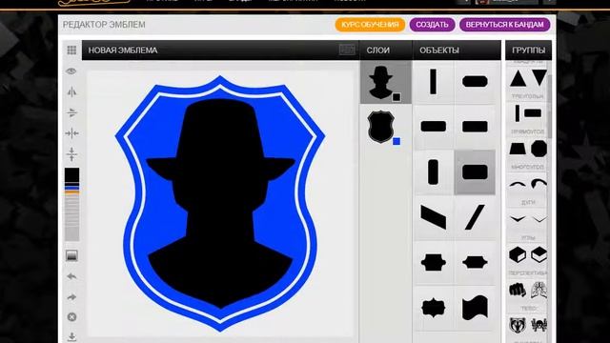Click the Новая эмблема title
Viewport: 610px width, 343px height.
[x=123, y=50]
